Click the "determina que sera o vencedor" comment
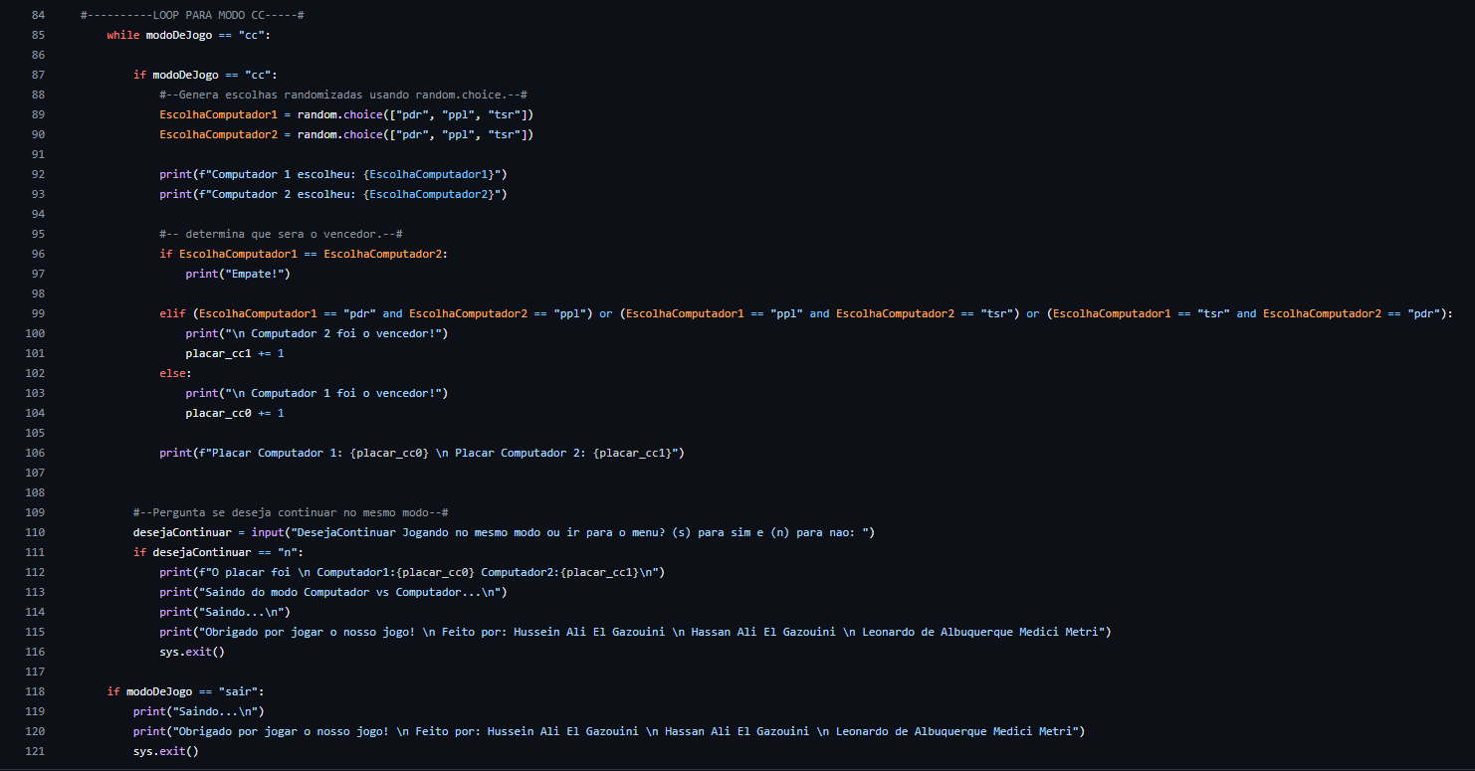1475x771 pixels. coord(280,234)
